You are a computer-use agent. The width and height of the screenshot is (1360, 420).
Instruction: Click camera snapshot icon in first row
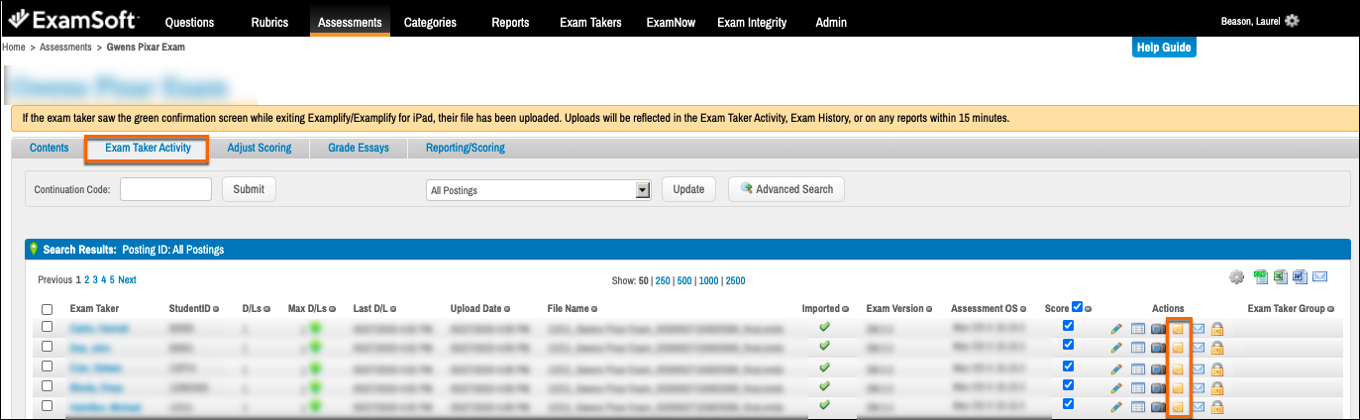tap(1158, 328)
